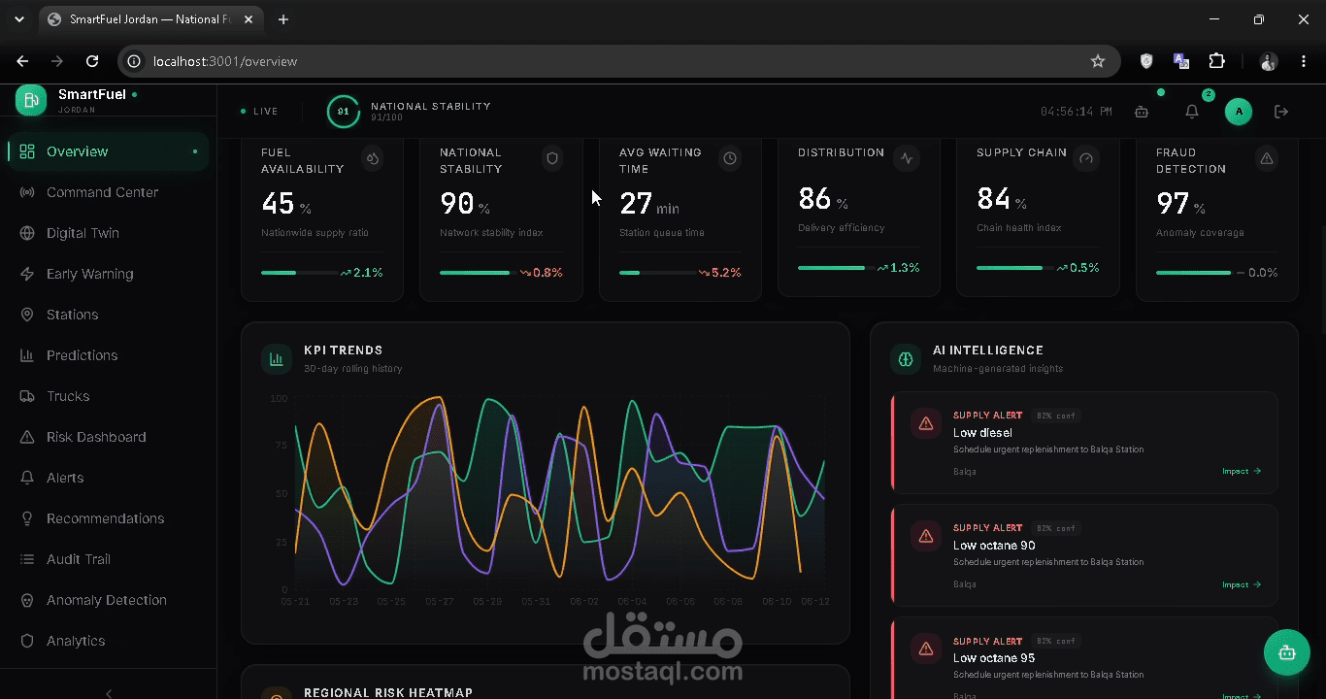Image resolution: width=1326 pixels, height=699 pixels.
Task: Open the notifications bell in the header
Action: click(x=1192, y=112)
